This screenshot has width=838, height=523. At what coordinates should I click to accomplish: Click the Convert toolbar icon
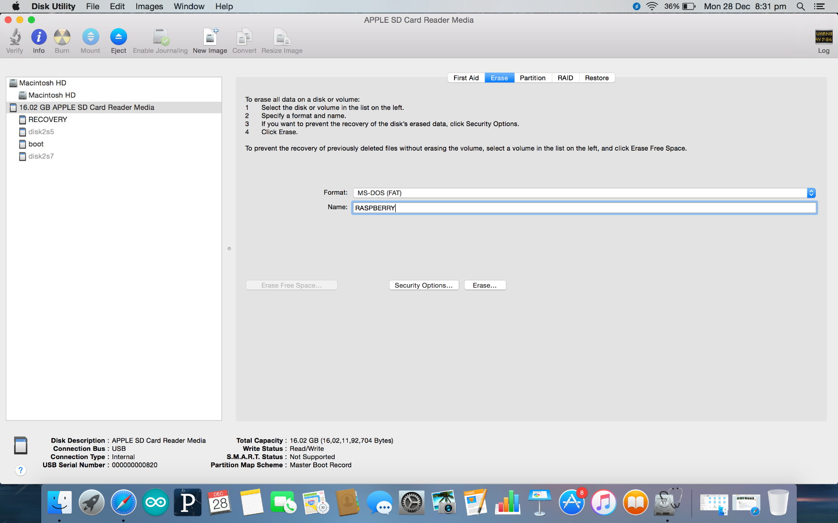tap(244, 41)
